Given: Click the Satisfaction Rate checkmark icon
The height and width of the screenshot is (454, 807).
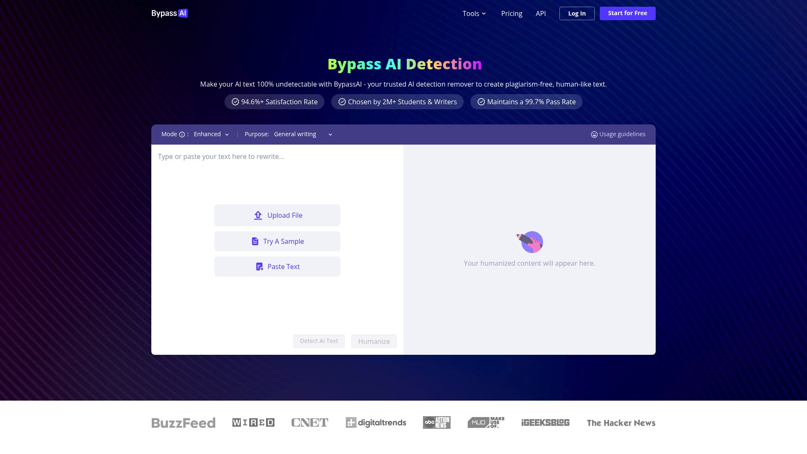Looking at the screenshot, I should (235, 102).
